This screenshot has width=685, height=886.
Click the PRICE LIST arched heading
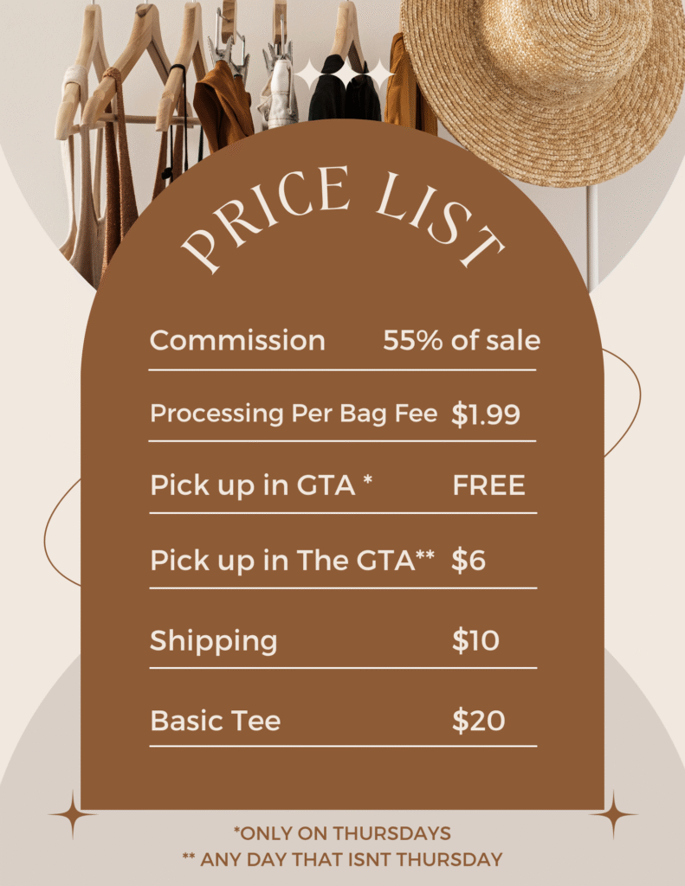(x=343, y=219)
